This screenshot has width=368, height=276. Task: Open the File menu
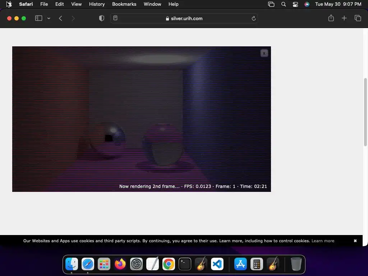coord(44,4)
